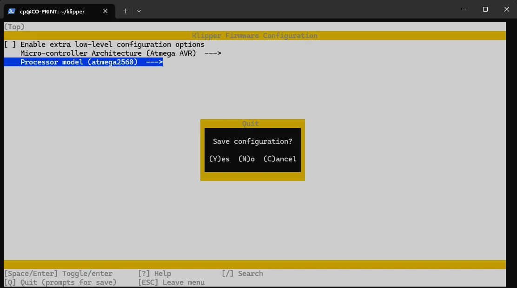Click the [?] Help hint
The width and height of the screenshot is (517, 288).
click(x=155, y=274)
